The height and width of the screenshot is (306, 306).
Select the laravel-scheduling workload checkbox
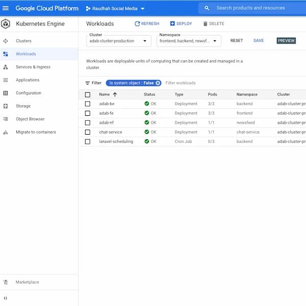point(88,141)
